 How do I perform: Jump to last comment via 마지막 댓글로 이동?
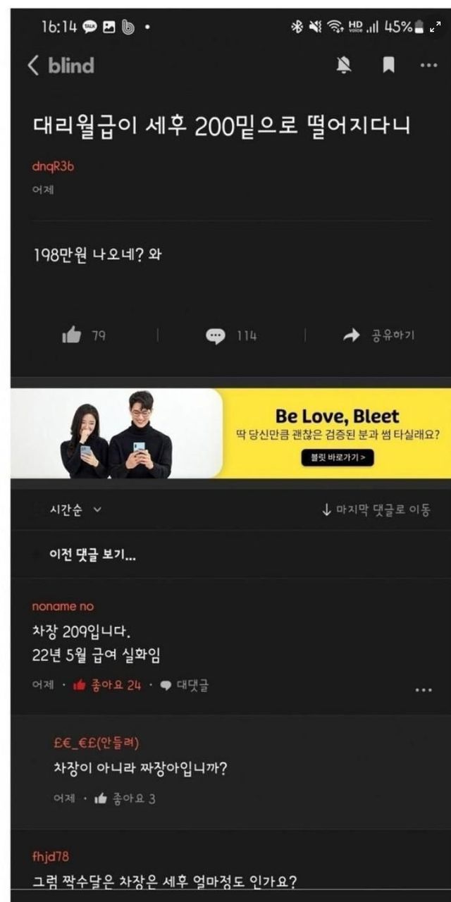[x=376, y=509]
